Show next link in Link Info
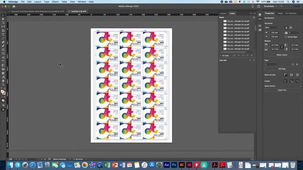This screenshot has width=303, height=170. point(254,60)
